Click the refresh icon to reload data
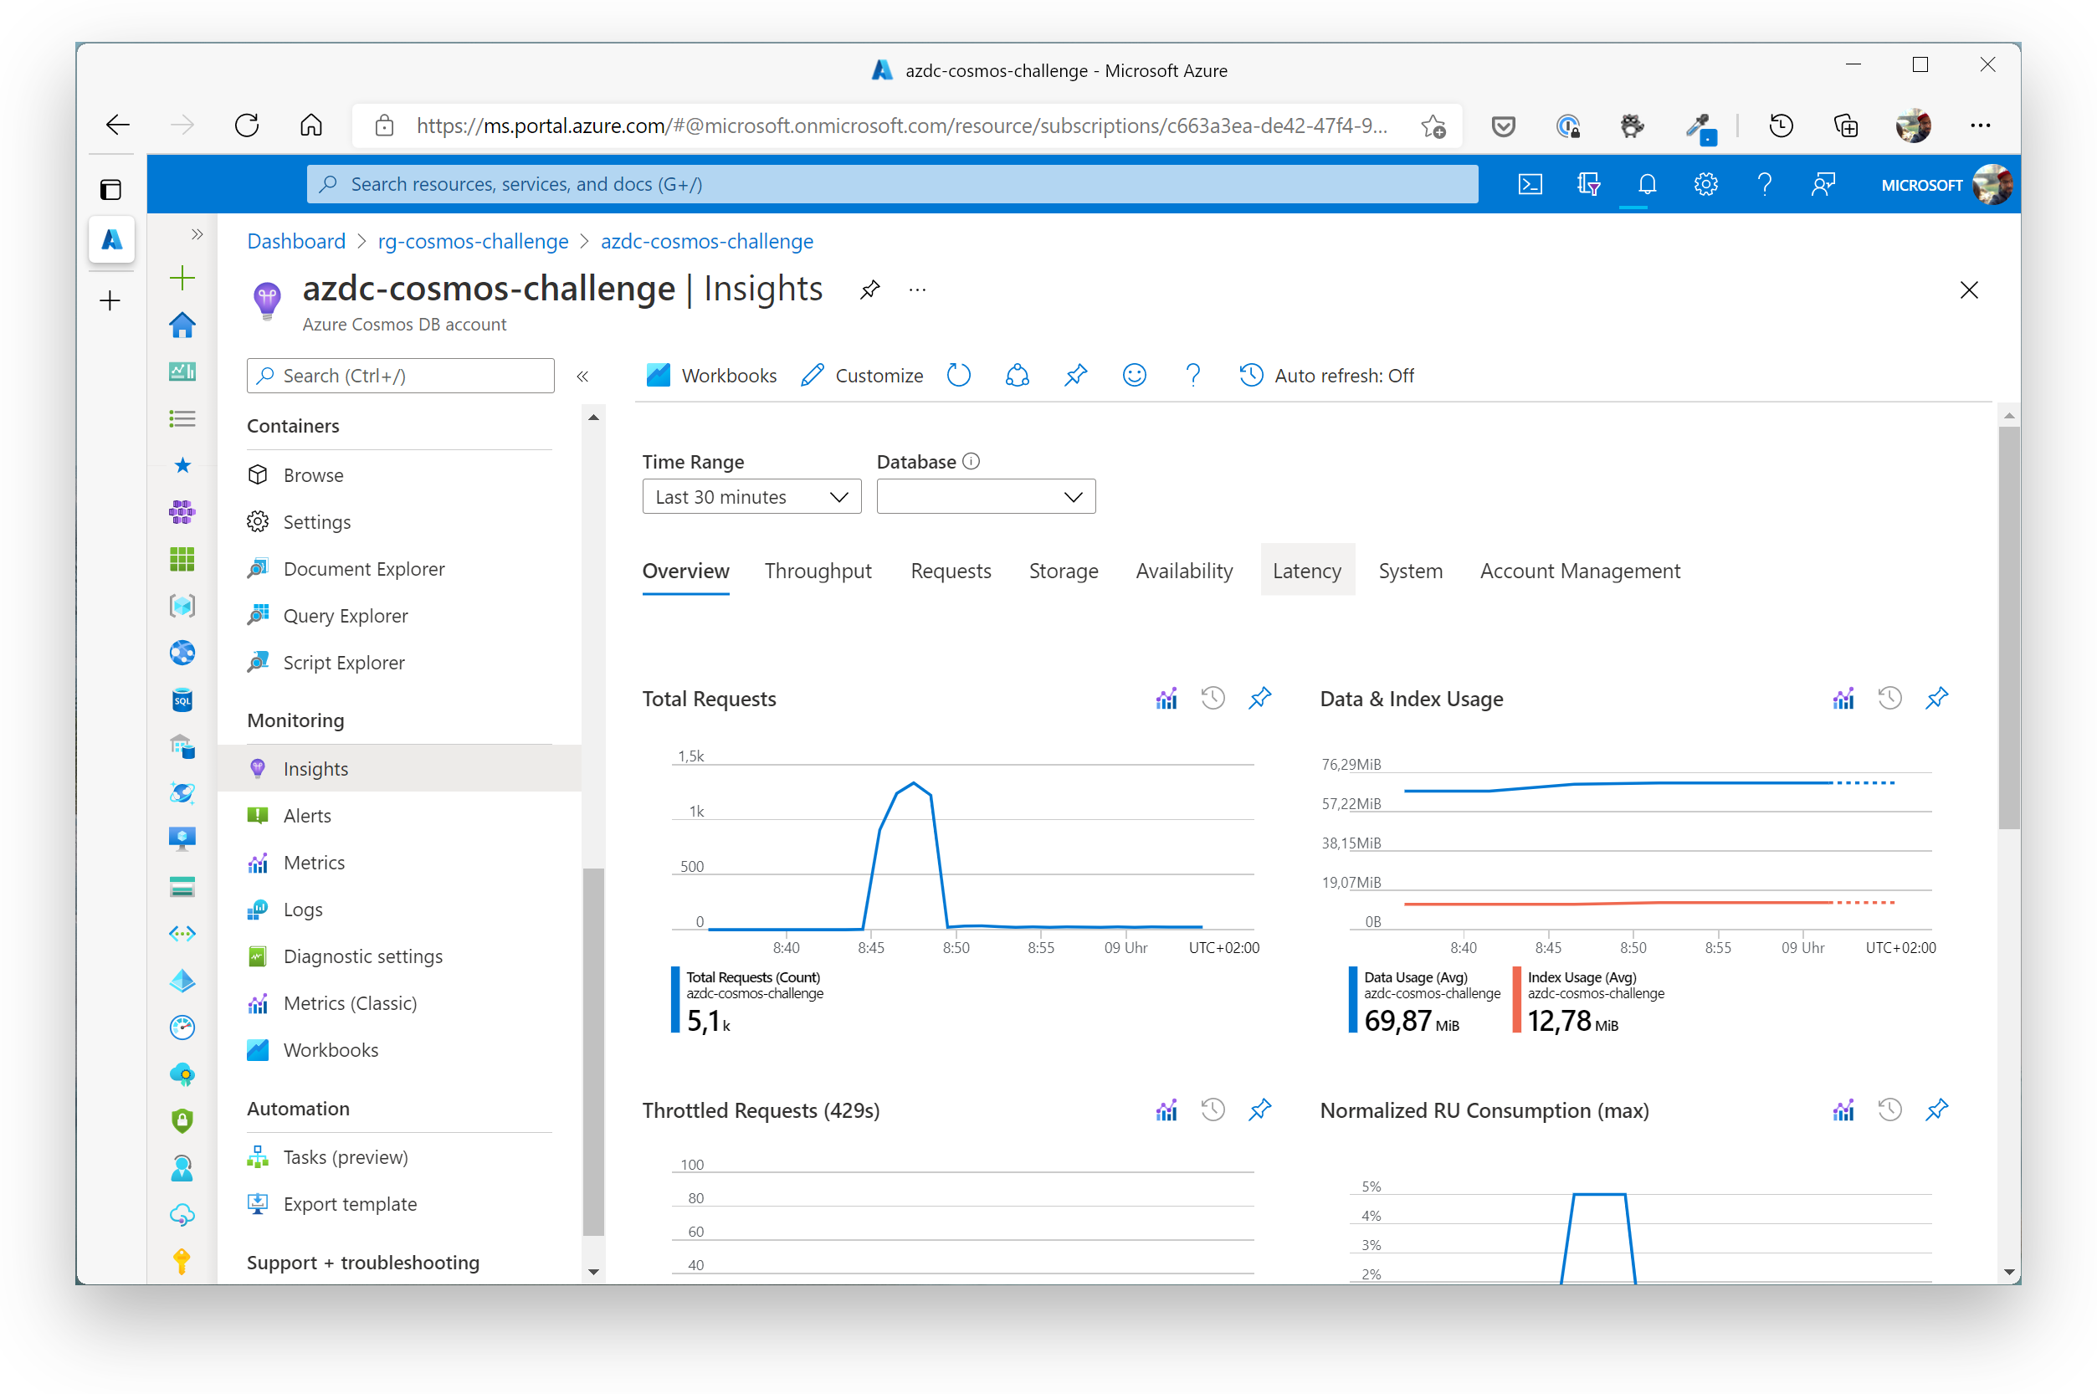 (x=961, y=375)
